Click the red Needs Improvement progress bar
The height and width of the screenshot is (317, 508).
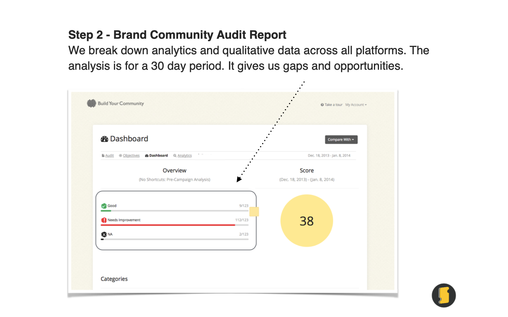tap(175, 225)
